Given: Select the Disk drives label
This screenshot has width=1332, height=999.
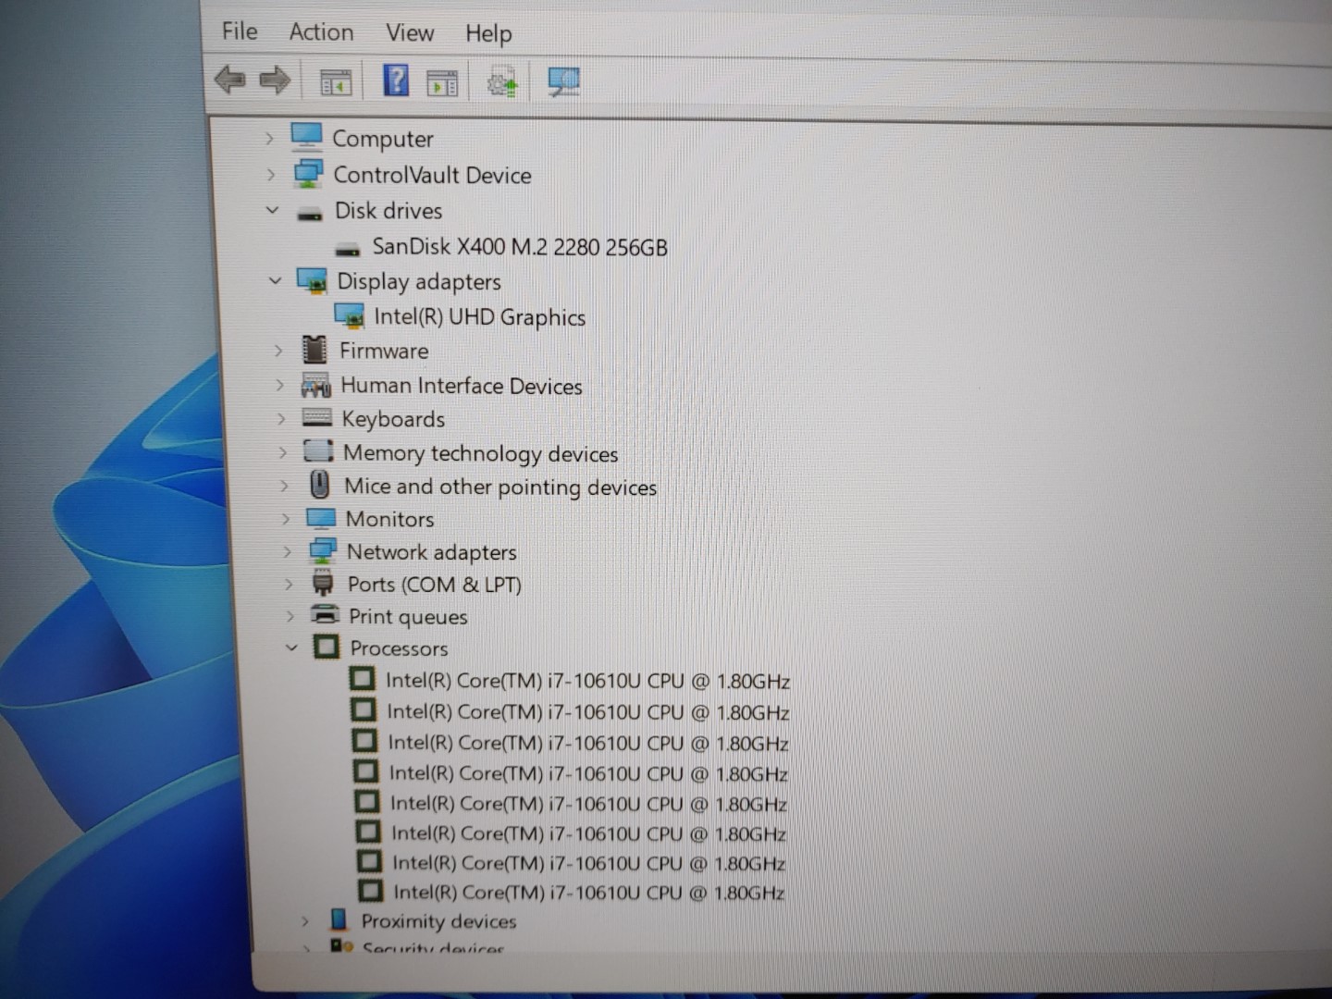Looking at the screenshot, I should point(388,211).
